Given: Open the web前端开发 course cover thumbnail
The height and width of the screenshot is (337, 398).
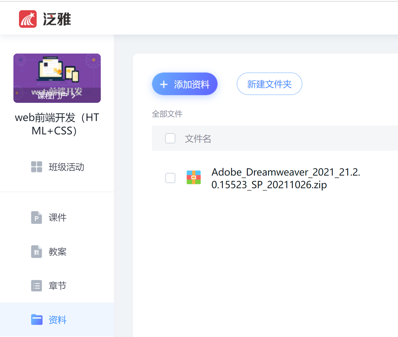Looking at the screenshot, I should coord(57,78).
